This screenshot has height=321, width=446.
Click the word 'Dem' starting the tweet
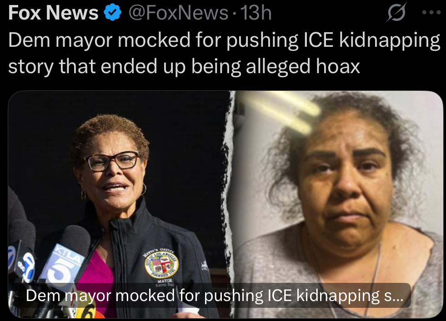pos(30,40)
